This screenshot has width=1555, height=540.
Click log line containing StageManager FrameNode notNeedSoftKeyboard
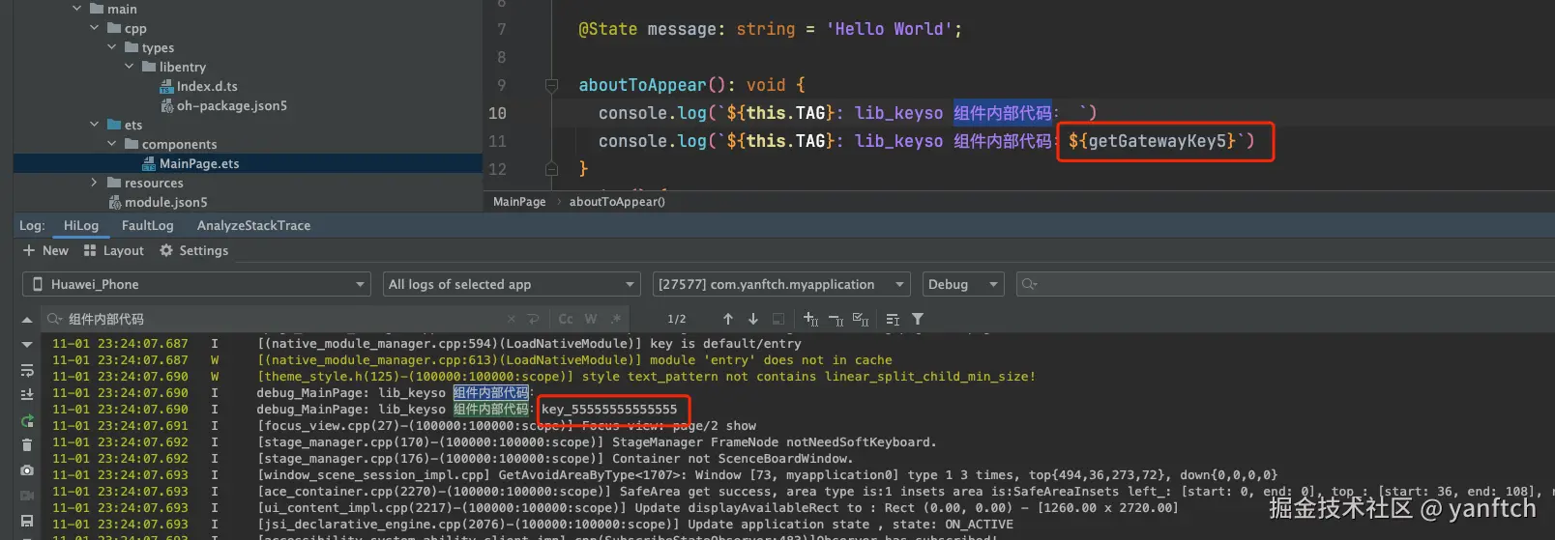click(597, 442)
